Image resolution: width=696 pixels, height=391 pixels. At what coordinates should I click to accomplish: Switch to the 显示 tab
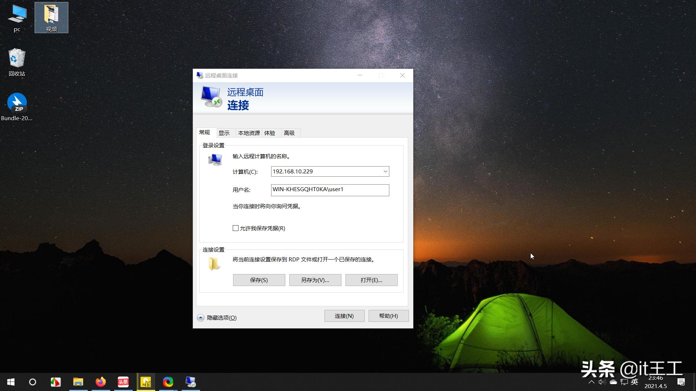click(225, 133)
